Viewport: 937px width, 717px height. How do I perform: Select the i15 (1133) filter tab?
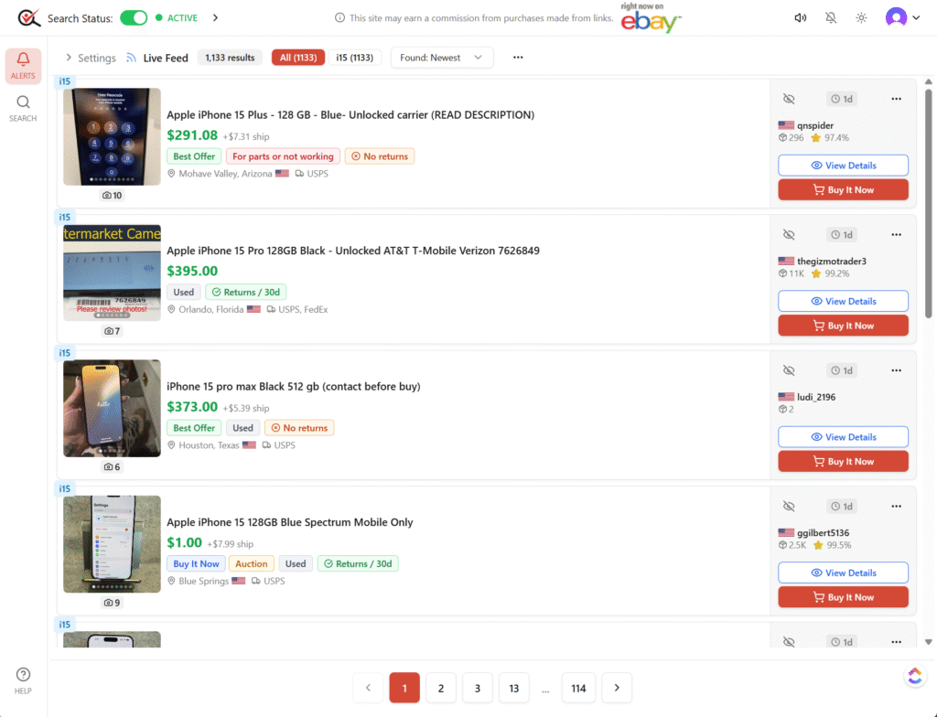pyautogui.click(x=355, y=58)
